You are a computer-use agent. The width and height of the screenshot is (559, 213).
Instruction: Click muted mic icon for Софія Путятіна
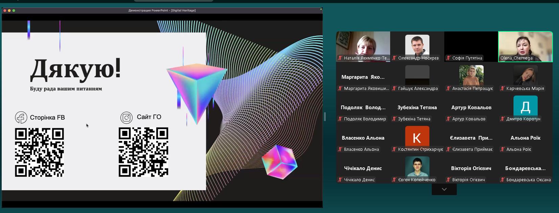tap(448, 58)
